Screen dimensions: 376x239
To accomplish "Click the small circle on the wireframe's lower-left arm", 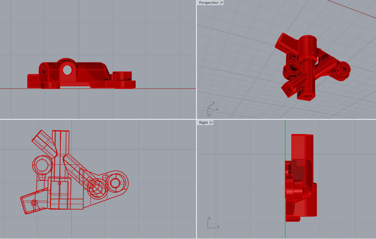I will point(34,202).
